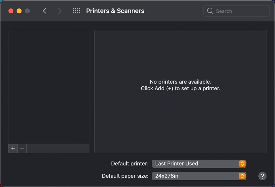This screenshot has width=275, height=187.
Task: Click the Printers & Scanners window title
Action: [x=115, y=11]
